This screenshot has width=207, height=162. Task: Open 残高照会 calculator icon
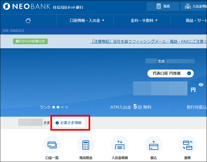pyautogui.click(x=86, y=145)
